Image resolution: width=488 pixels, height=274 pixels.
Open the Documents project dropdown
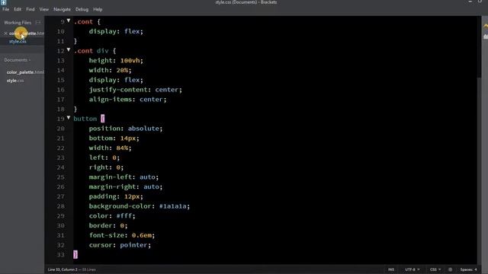click(18, 60)
